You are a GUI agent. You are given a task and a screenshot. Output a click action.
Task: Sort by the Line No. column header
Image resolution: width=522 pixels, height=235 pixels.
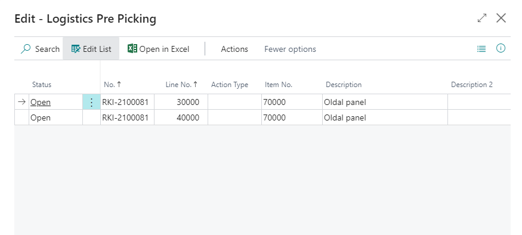(181, 85)
